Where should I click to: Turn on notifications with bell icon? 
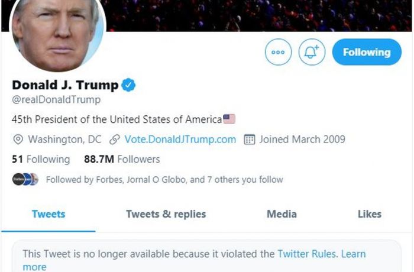[x=312, y=52]
